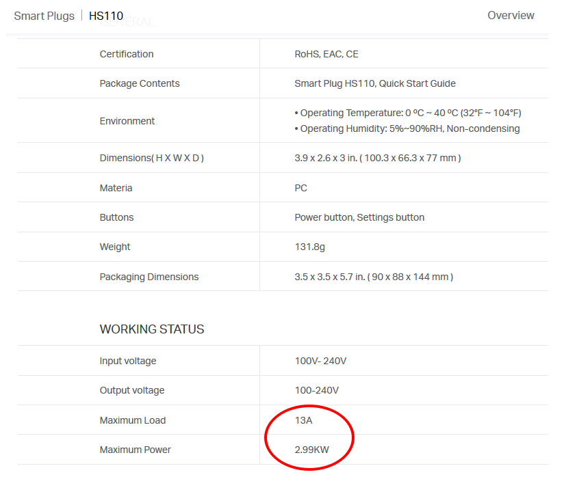Click the Package Contents label

click(140, 83)
